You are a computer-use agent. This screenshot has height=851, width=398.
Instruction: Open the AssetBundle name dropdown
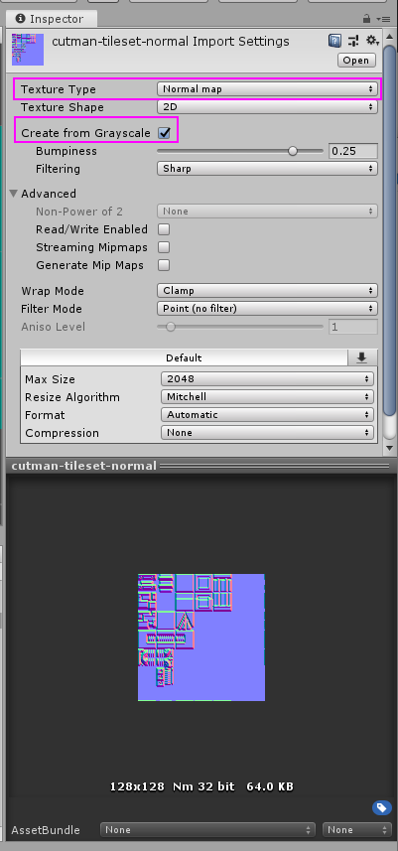click(207, 830)
